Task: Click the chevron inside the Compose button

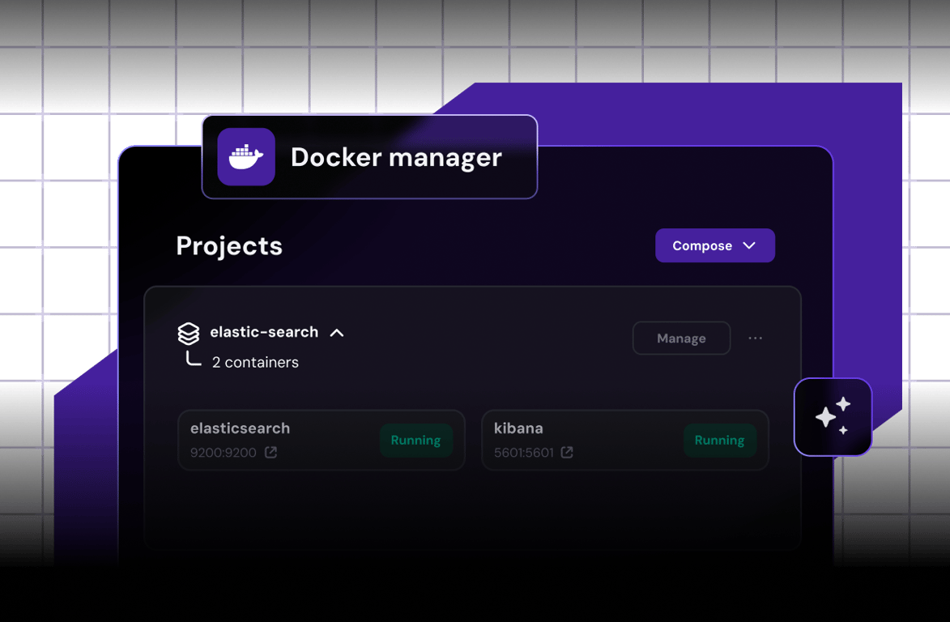Action: tap(749, 245)
